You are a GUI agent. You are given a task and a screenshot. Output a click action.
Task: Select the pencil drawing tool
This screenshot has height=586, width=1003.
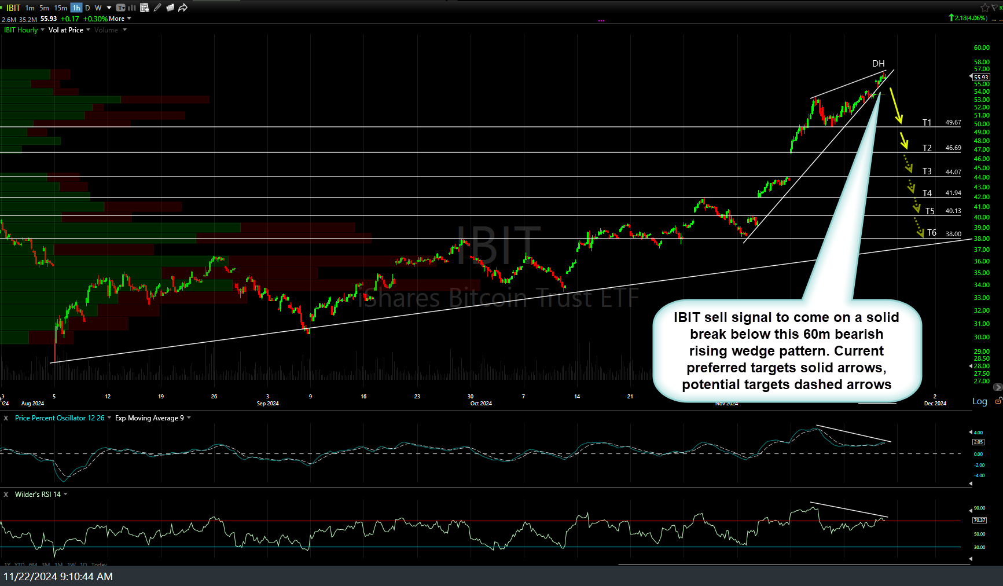point(157,8)
